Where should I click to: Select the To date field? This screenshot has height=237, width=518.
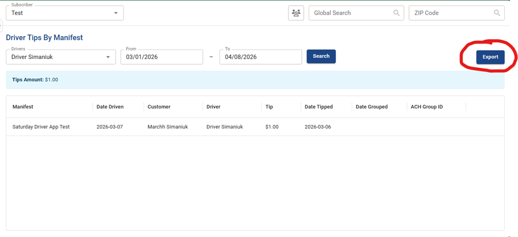coord(260,57)
